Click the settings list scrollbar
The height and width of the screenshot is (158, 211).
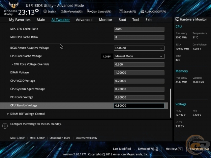(171, 103)
